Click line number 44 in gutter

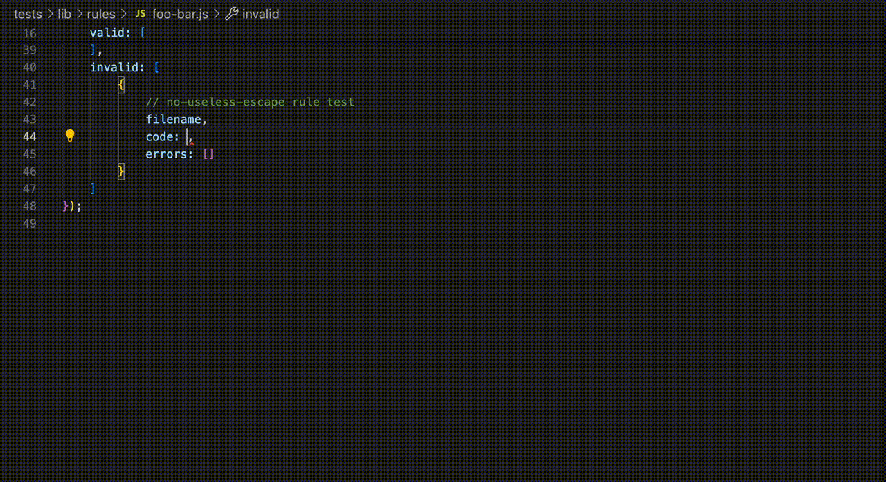[30, 137]
